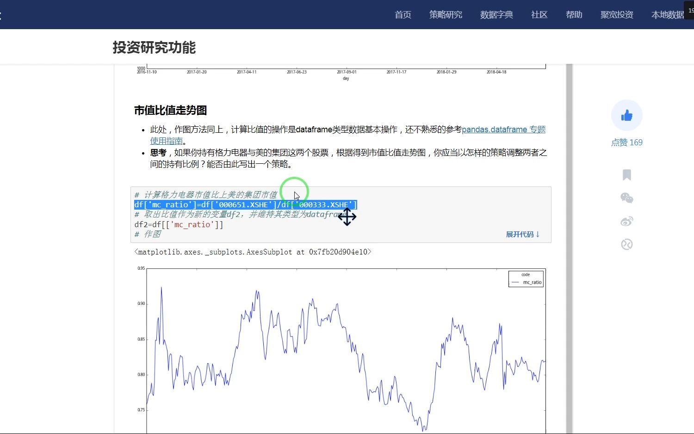
Task: Click the # 作图 comment line
Action: click(x=148, y=234)
